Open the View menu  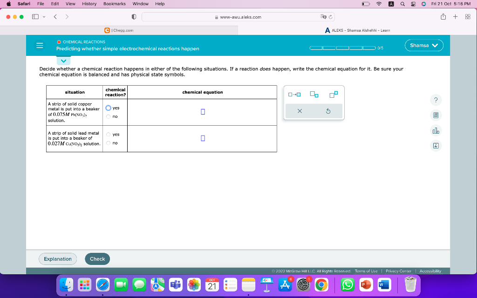(70, 4)
